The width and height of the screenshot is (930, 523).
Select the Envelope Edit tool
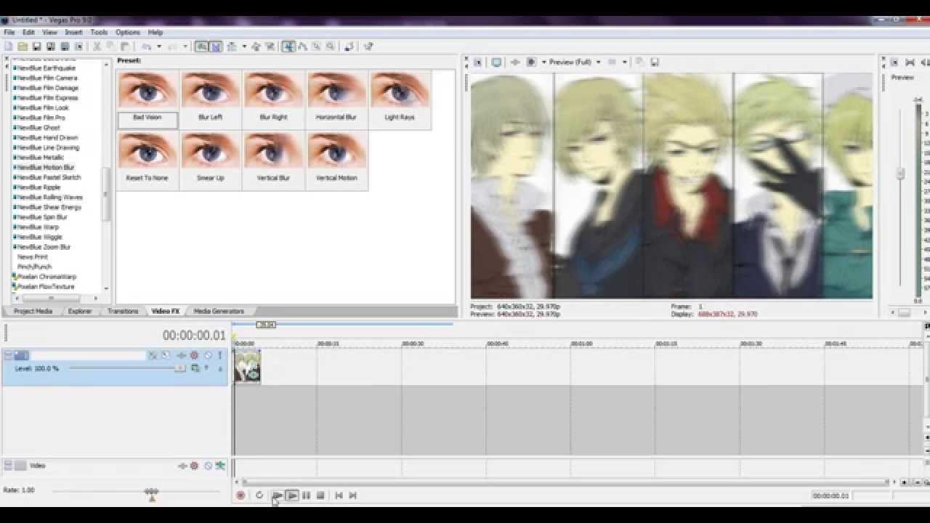(x=302, y=46)
